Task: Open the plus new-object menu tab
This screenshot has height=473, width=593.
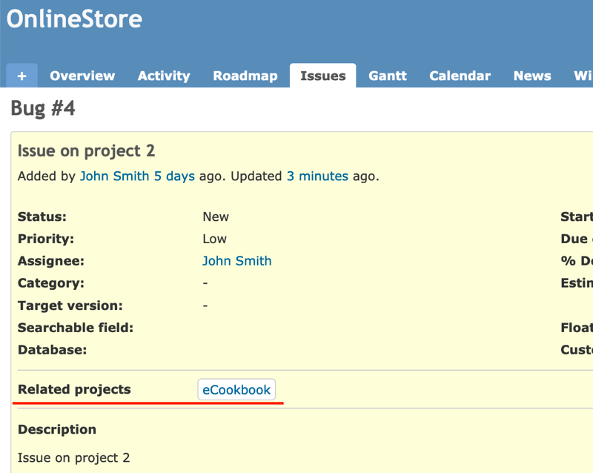Action: click(22, 76)
